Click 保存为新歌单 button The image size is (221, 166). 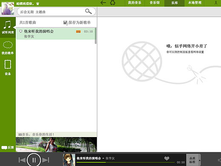pyautogui.click(x=77, y=23)
